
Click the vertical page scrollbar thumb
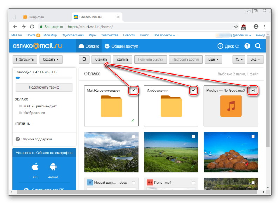click(x=268, y=91)
